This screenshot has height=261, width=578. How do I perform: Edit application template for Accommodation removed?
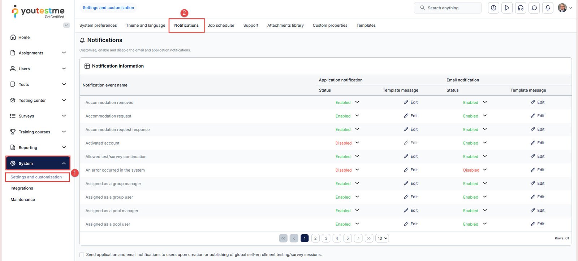[411, 102]
